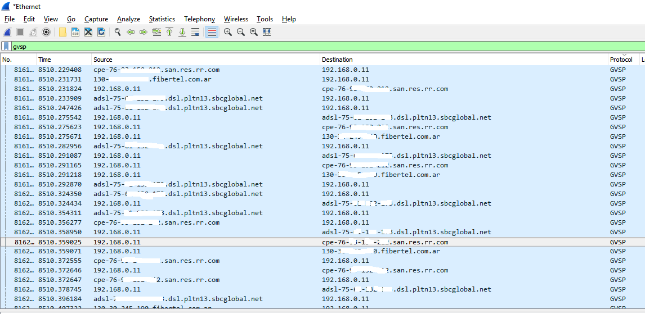This screenshot has height=314, width=645.
Task: Open display filter bookmarks
Action: [x=6, y=47]
